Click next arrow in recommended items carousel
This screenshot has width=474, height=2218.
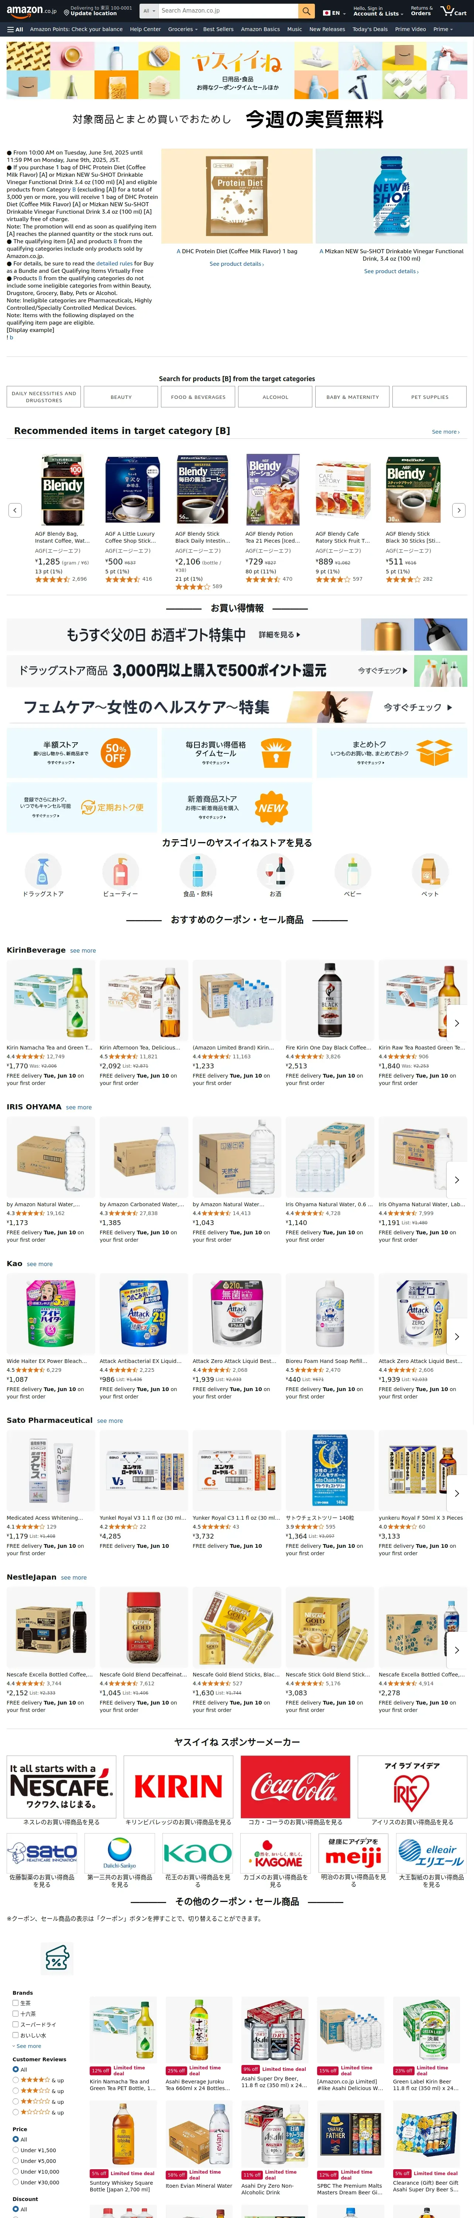point(458,511)
